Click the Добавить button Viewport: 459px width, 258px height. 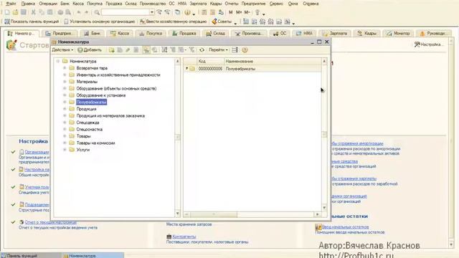[90, 50]
